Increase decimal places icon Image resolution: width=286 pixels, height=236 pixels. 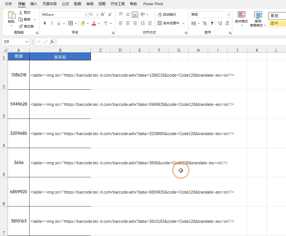pos(220,23)
